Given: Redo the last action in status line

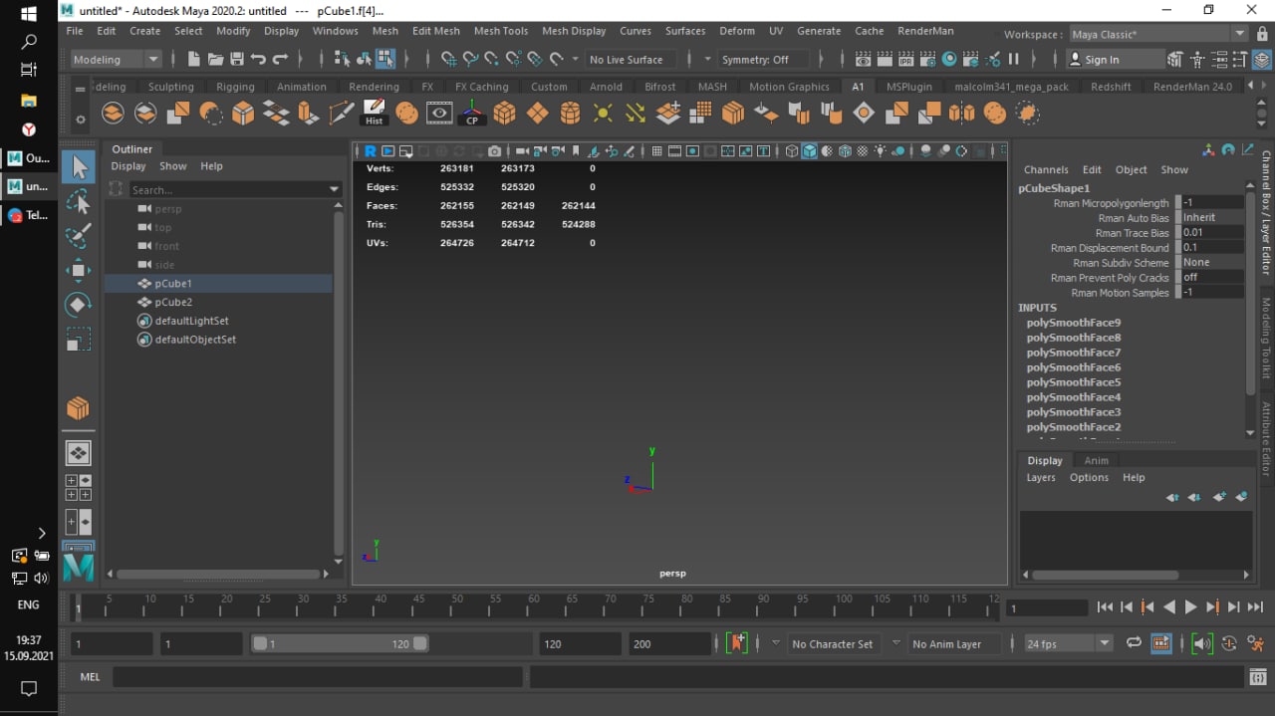Looking at the screenshot, I should [280, 60].
